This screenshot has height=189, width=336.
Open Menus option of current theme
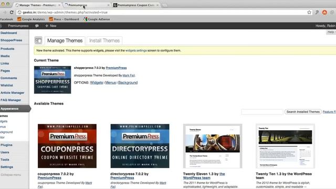[x=110, y=83]
